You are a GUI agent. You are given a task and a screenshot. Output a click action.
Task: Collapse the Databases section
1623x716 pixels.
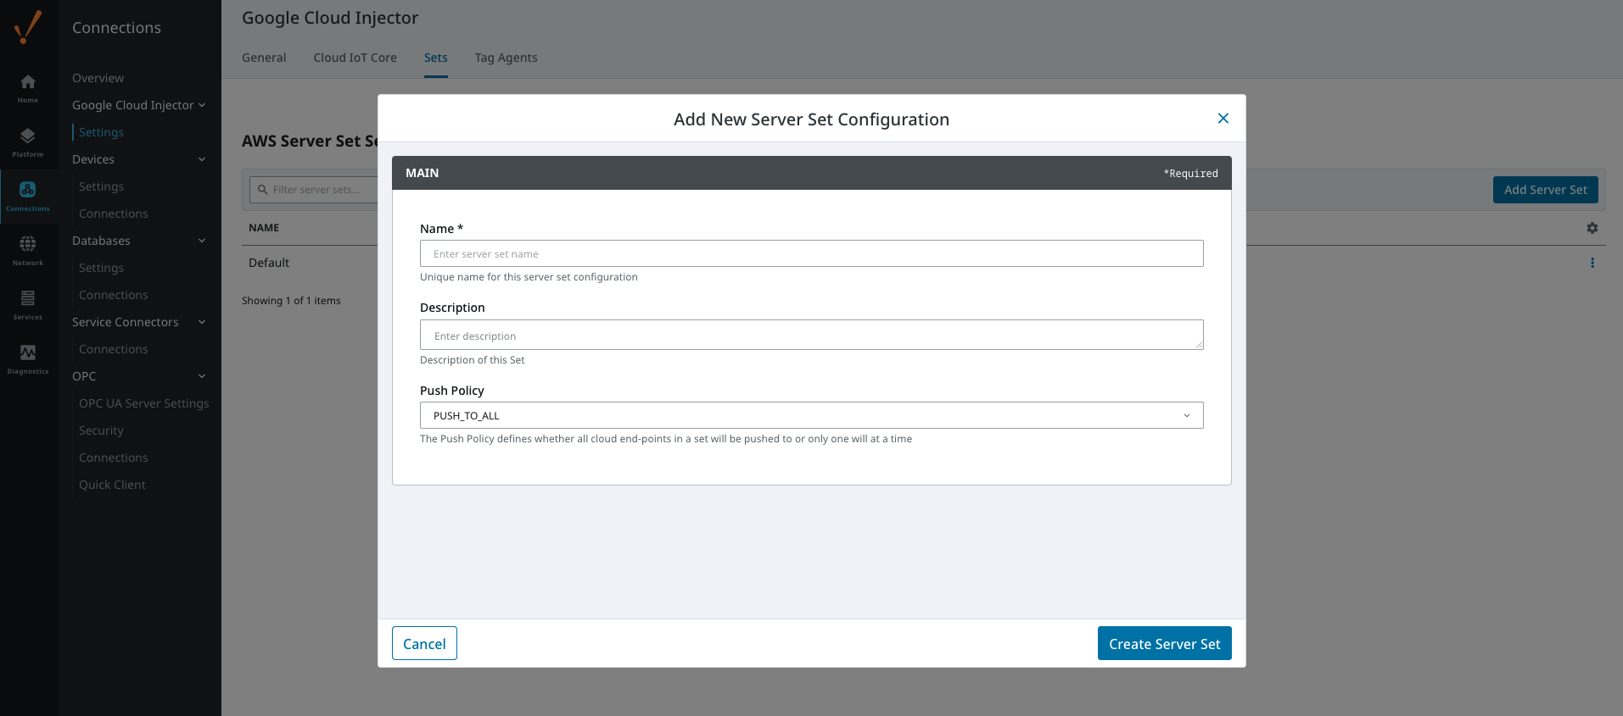click(x=202, y=241)
